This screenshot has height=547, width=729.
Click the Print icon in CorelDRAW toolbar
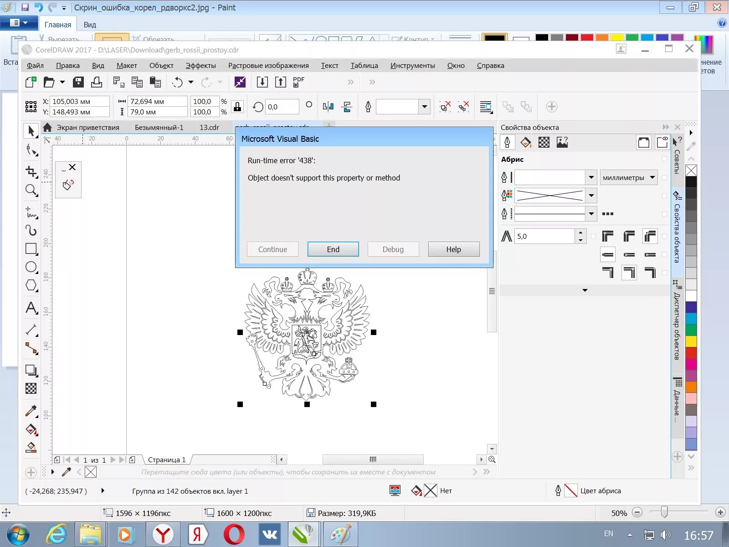tap(97, 82)
